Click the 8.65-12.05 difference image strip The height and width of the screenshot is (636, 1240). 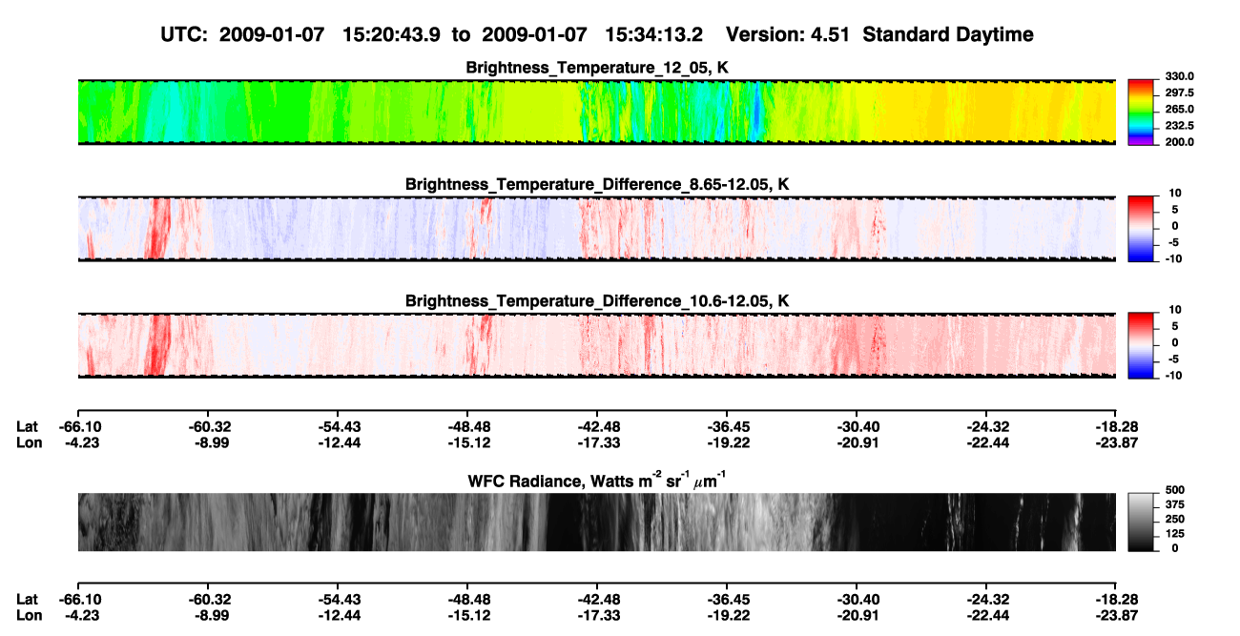point(597,228)
